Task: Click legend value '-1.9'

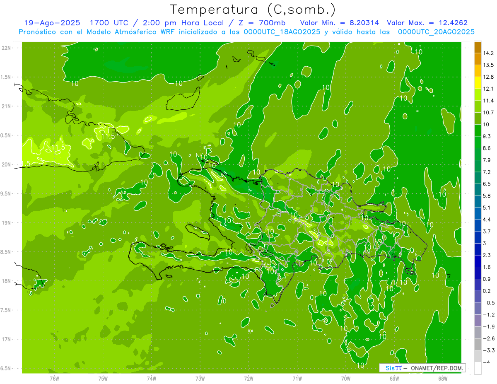Action: coord(488,326)
